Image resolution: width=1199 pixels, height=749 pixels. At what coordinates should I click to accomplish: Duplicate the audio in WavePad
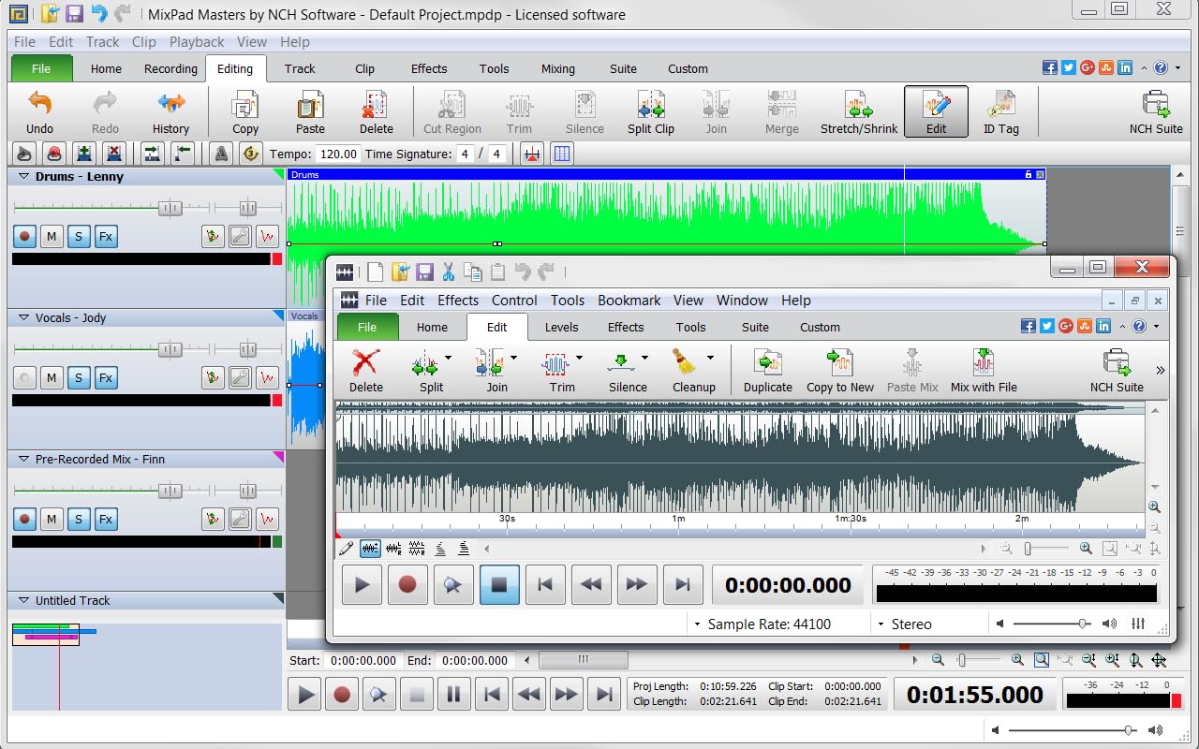click(767, 371)
